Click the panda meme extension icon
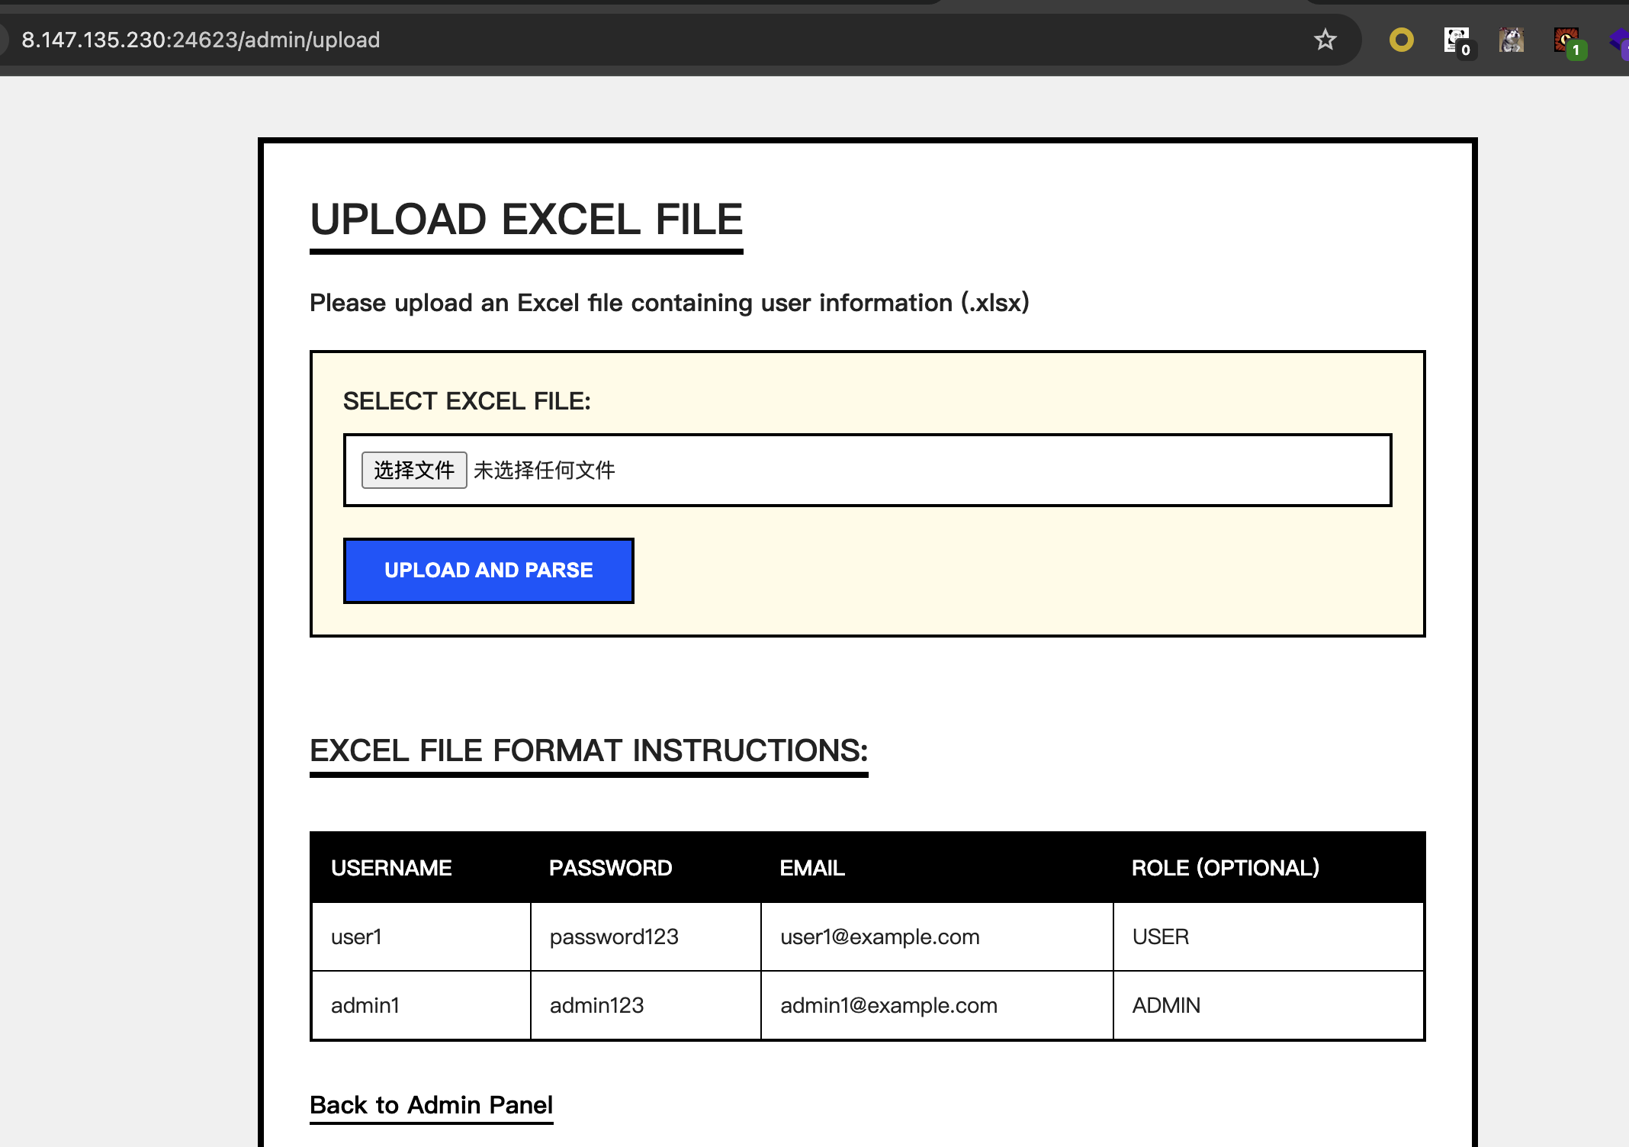 coord(1457,40)
